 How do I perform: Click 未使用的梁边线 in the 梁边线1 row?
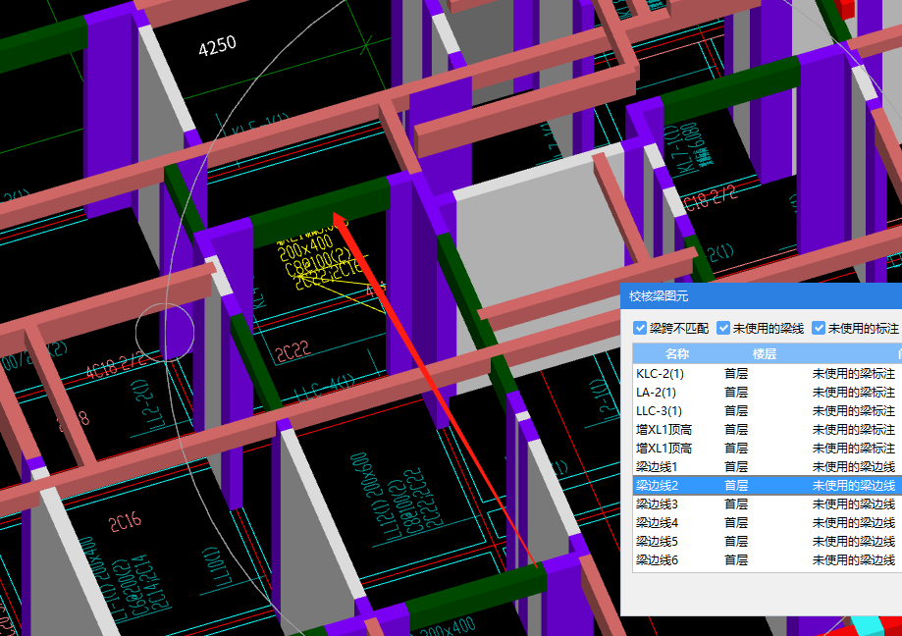(x=854, y=467)
